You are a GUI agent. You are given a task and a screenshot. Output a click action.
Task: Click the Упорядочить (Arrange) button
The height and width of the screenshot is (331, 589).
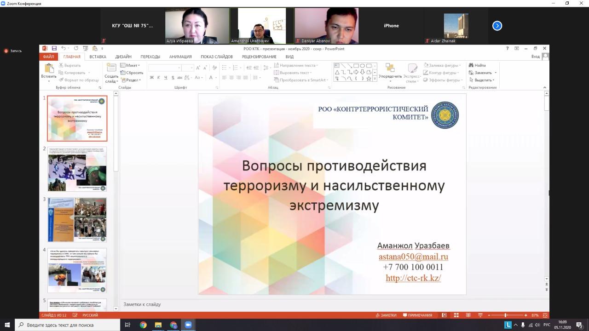(390, 73)
